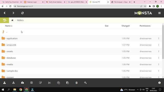Open a new browser tab
Image resolution: width=164 pixels, height=92 pixels.
pos(134,2)
